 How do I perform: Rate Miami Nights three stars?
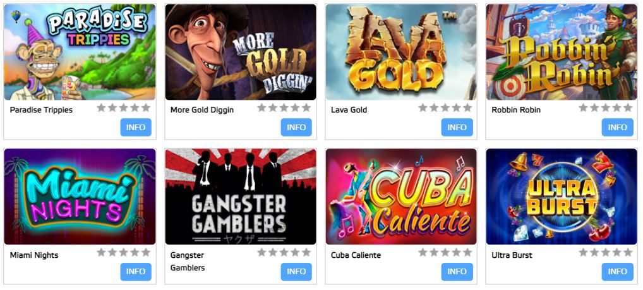(123, 252)
